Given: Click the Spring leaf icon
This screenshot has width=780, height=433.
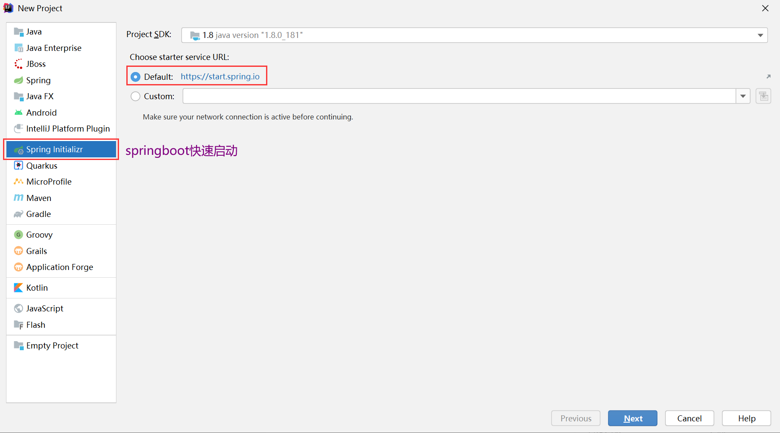Looking at the screenshot, I should [x=19, y=80].
